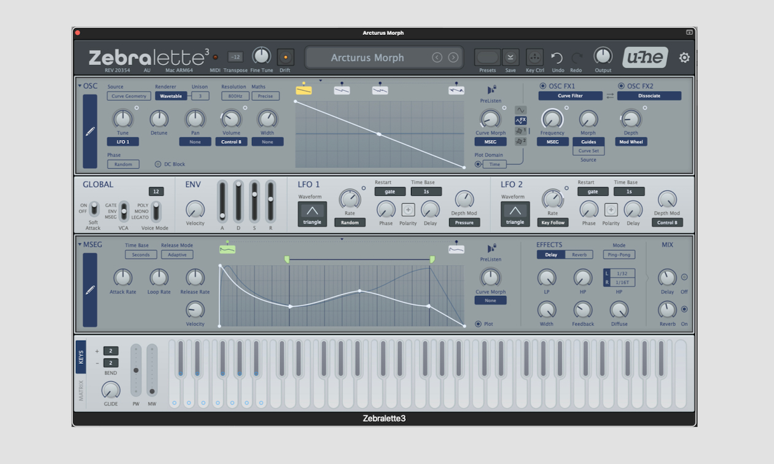Open the Renderer Wavetable dropdown
Image resolution: width=774 pixels, height=464 pixels.
tap(173, 96)
